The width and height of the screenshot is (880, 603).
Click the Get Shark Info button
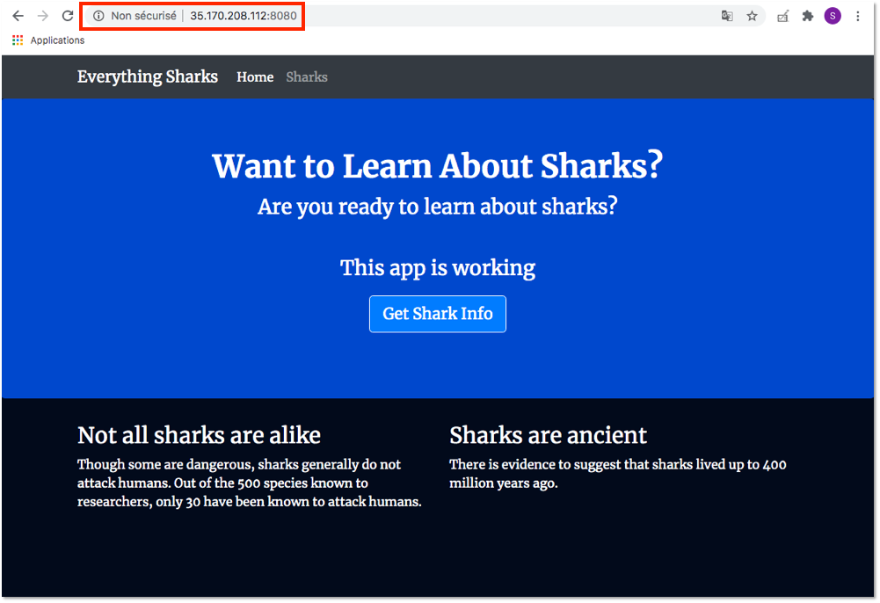point(438,314)
